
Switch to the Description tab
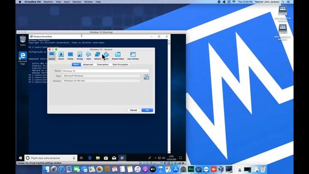point(103,64)
